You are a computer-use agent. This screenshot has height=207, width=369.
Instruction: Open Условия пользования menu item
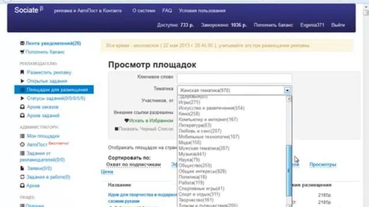click(202, 10)
